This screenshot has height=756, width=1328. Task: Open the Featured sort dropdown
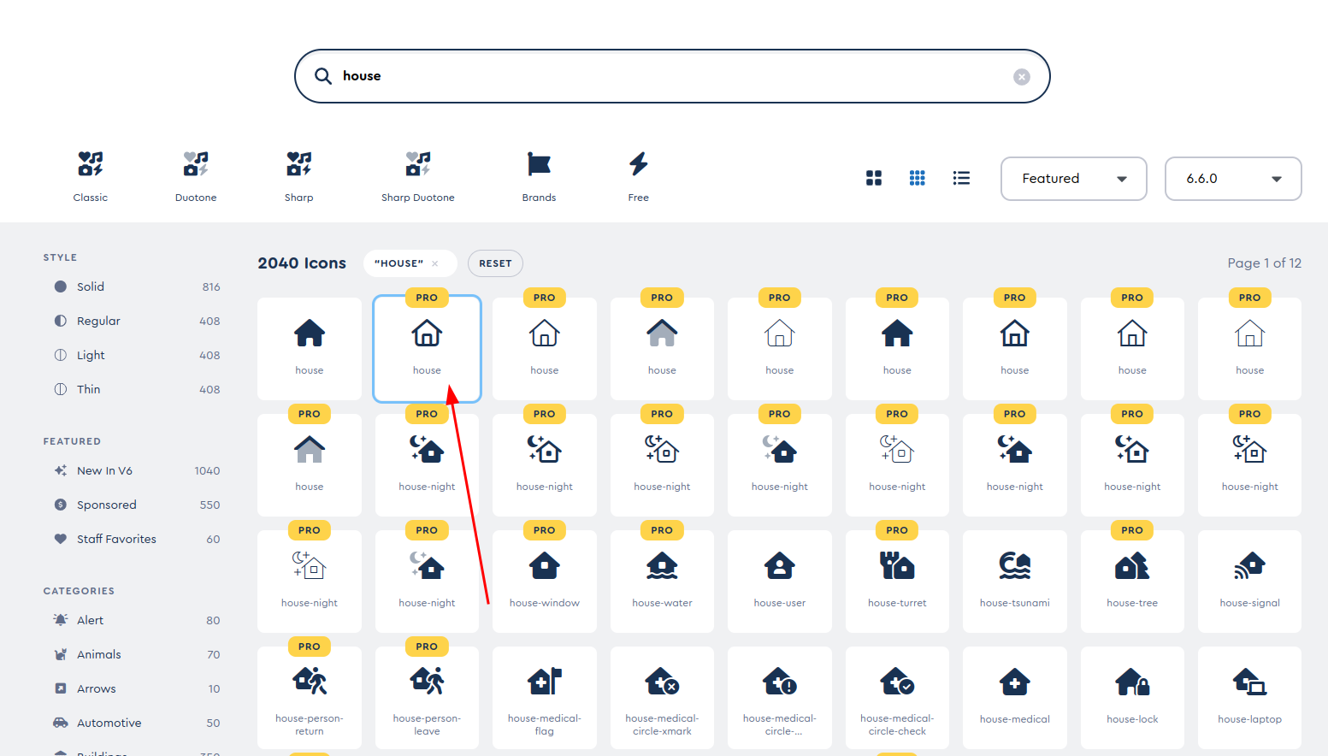(x=1073, y=179)
